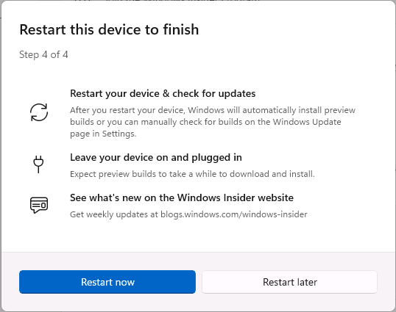Click the Restart now button

(107, 282)
